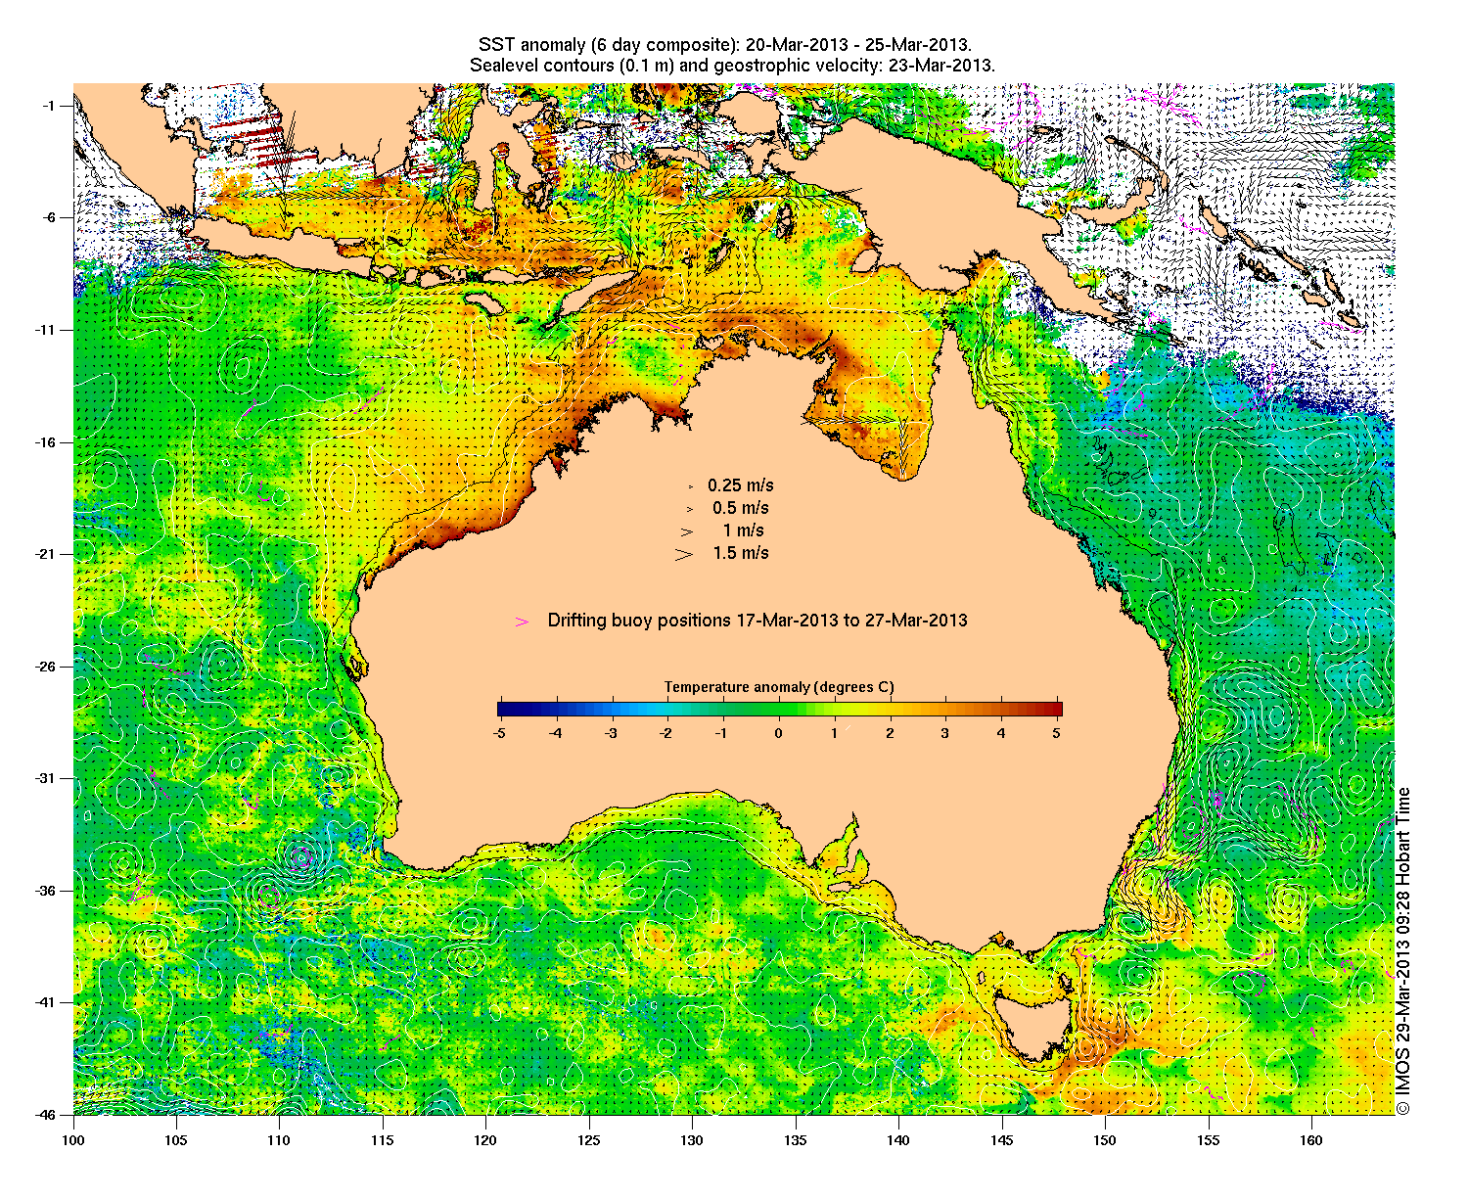Click the latitude axis label '-16'
The height and width of the screenshot is (1199, 1468).
(x=47, y=442)
